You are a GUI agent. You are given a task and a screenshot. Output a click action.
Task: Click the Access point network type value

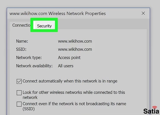point(69,58)
